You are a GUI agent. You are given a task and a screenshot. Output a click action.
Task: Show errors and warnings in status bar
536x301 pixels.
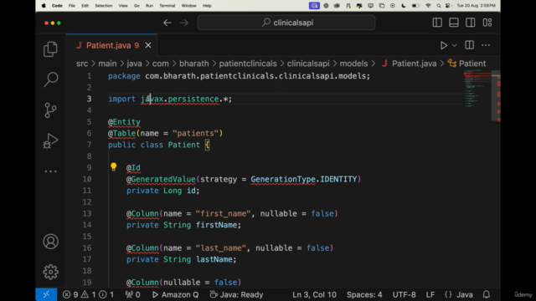pos(88,294)
